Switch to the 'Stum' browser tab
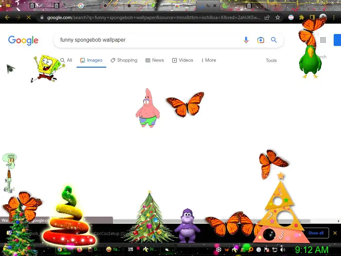Image resolution: width=341 pixels, height=256 pixels. point(184,6)
